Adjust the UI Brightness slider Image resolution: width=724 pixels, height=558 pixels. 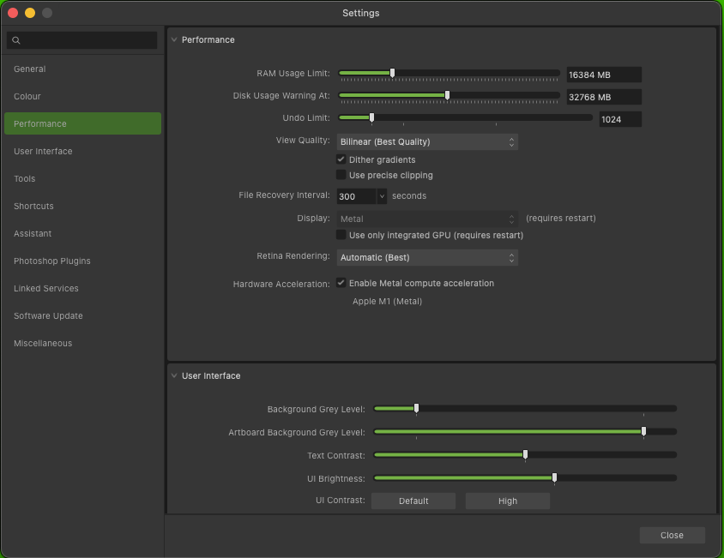pos(554,477)
